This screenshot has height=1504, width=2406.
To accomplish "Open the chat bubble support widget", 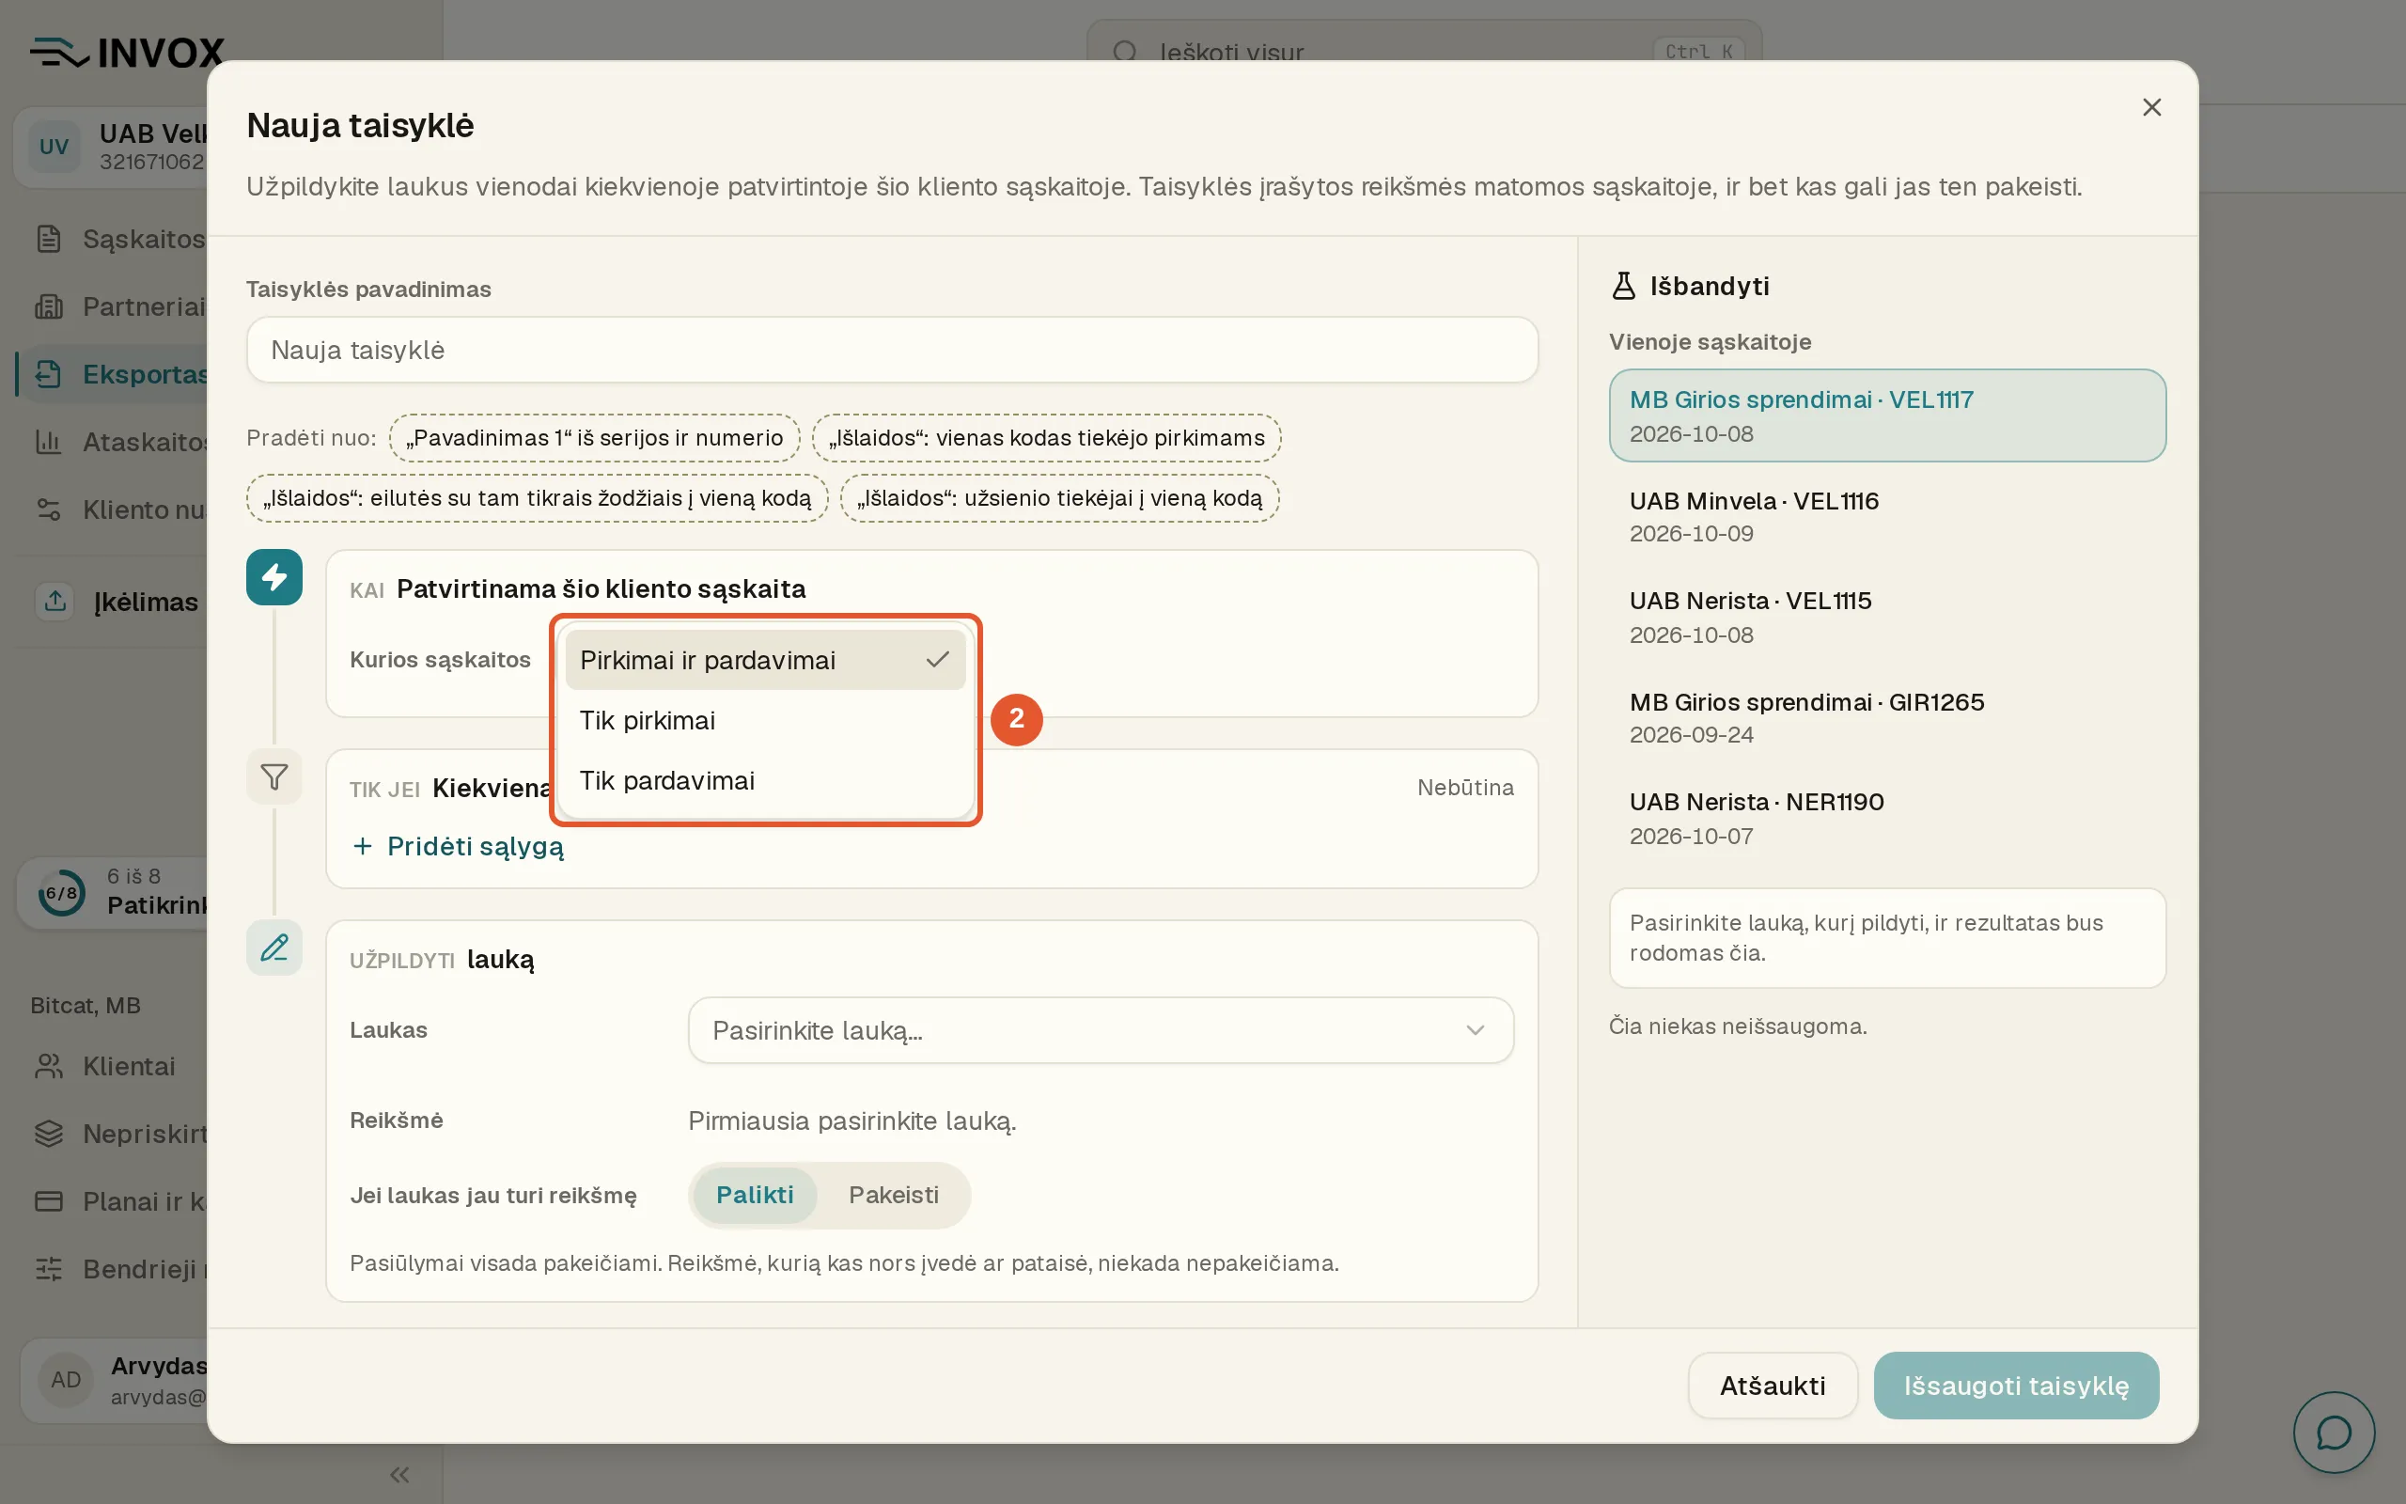I will coord(2334,1433).
